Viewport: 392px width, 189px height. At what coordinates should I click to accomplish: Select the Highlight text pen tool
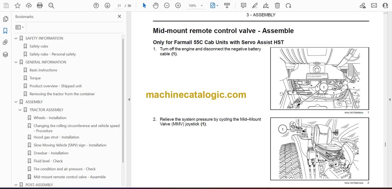pos(255,5)
